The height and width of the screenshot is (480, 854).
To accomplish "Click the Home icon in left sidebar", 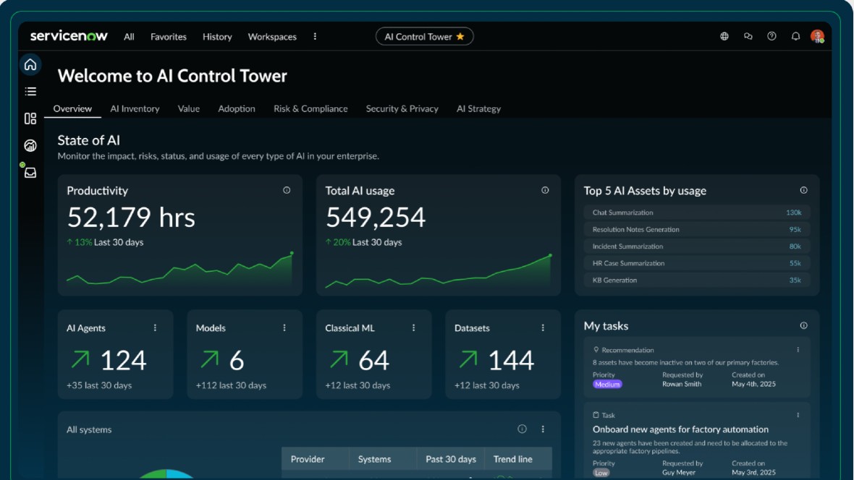I will click(x=30, y=65).
